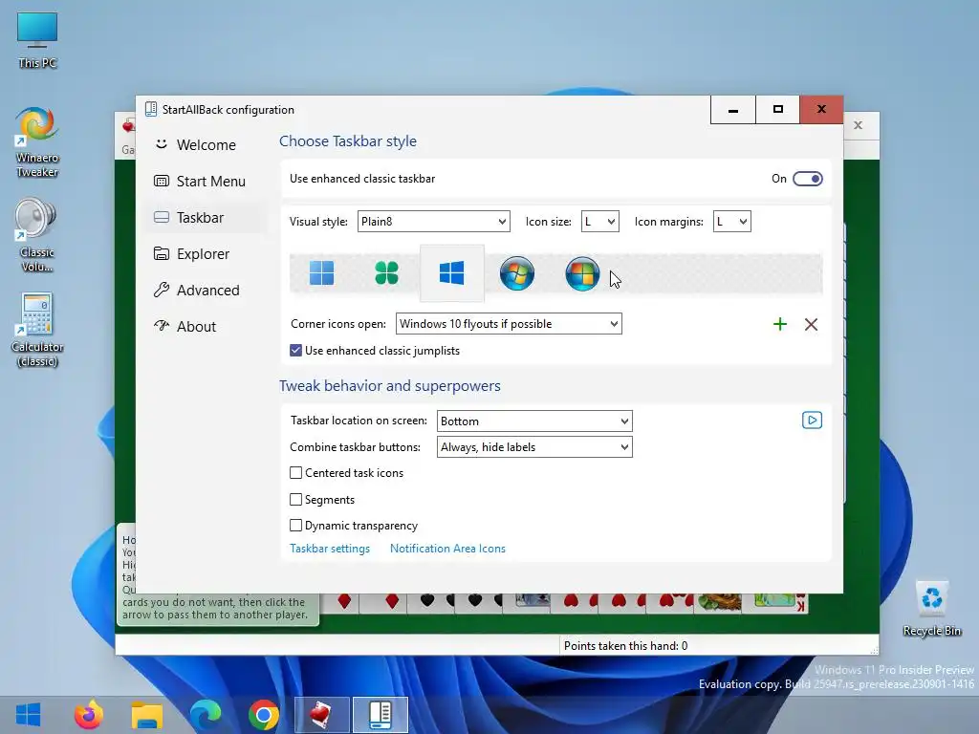The height and width of the screenshot is (734, 979).
Task: Launch Google Chrome from the taskbar
Action: pyautogui.click(x=264, y=715)
